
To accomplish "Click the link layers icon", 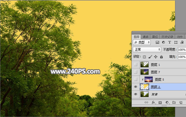I will point(146,102).
